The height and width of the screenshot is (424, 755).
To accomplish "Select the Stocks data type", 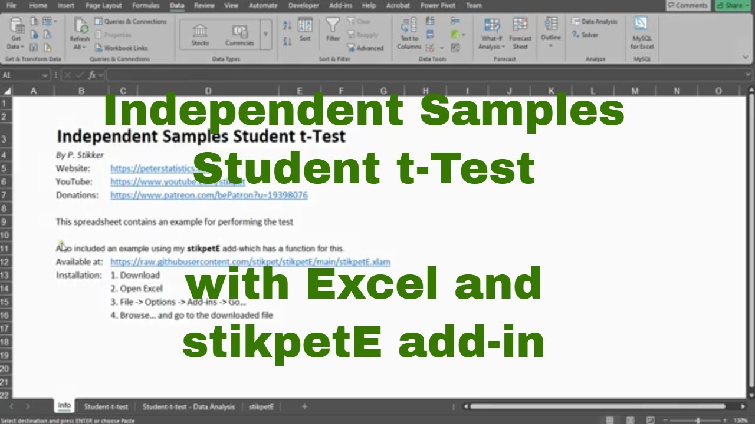I will tap(201, 34).
